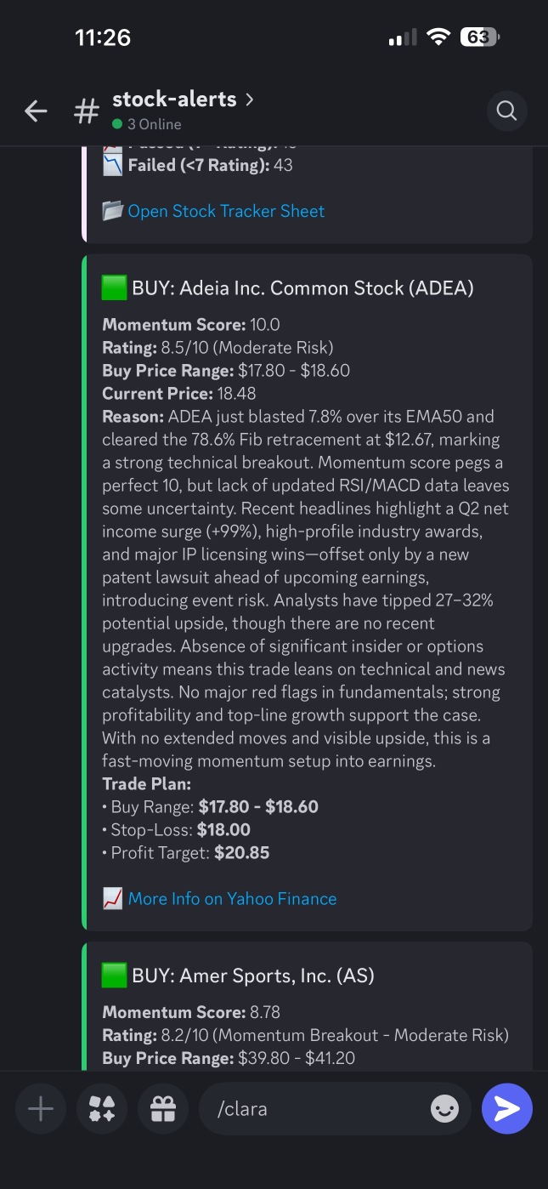Tap the chart emoji beside Yahoo Finance
The height and width of the screenshot is (1189, 548).
tap(112, 898)
